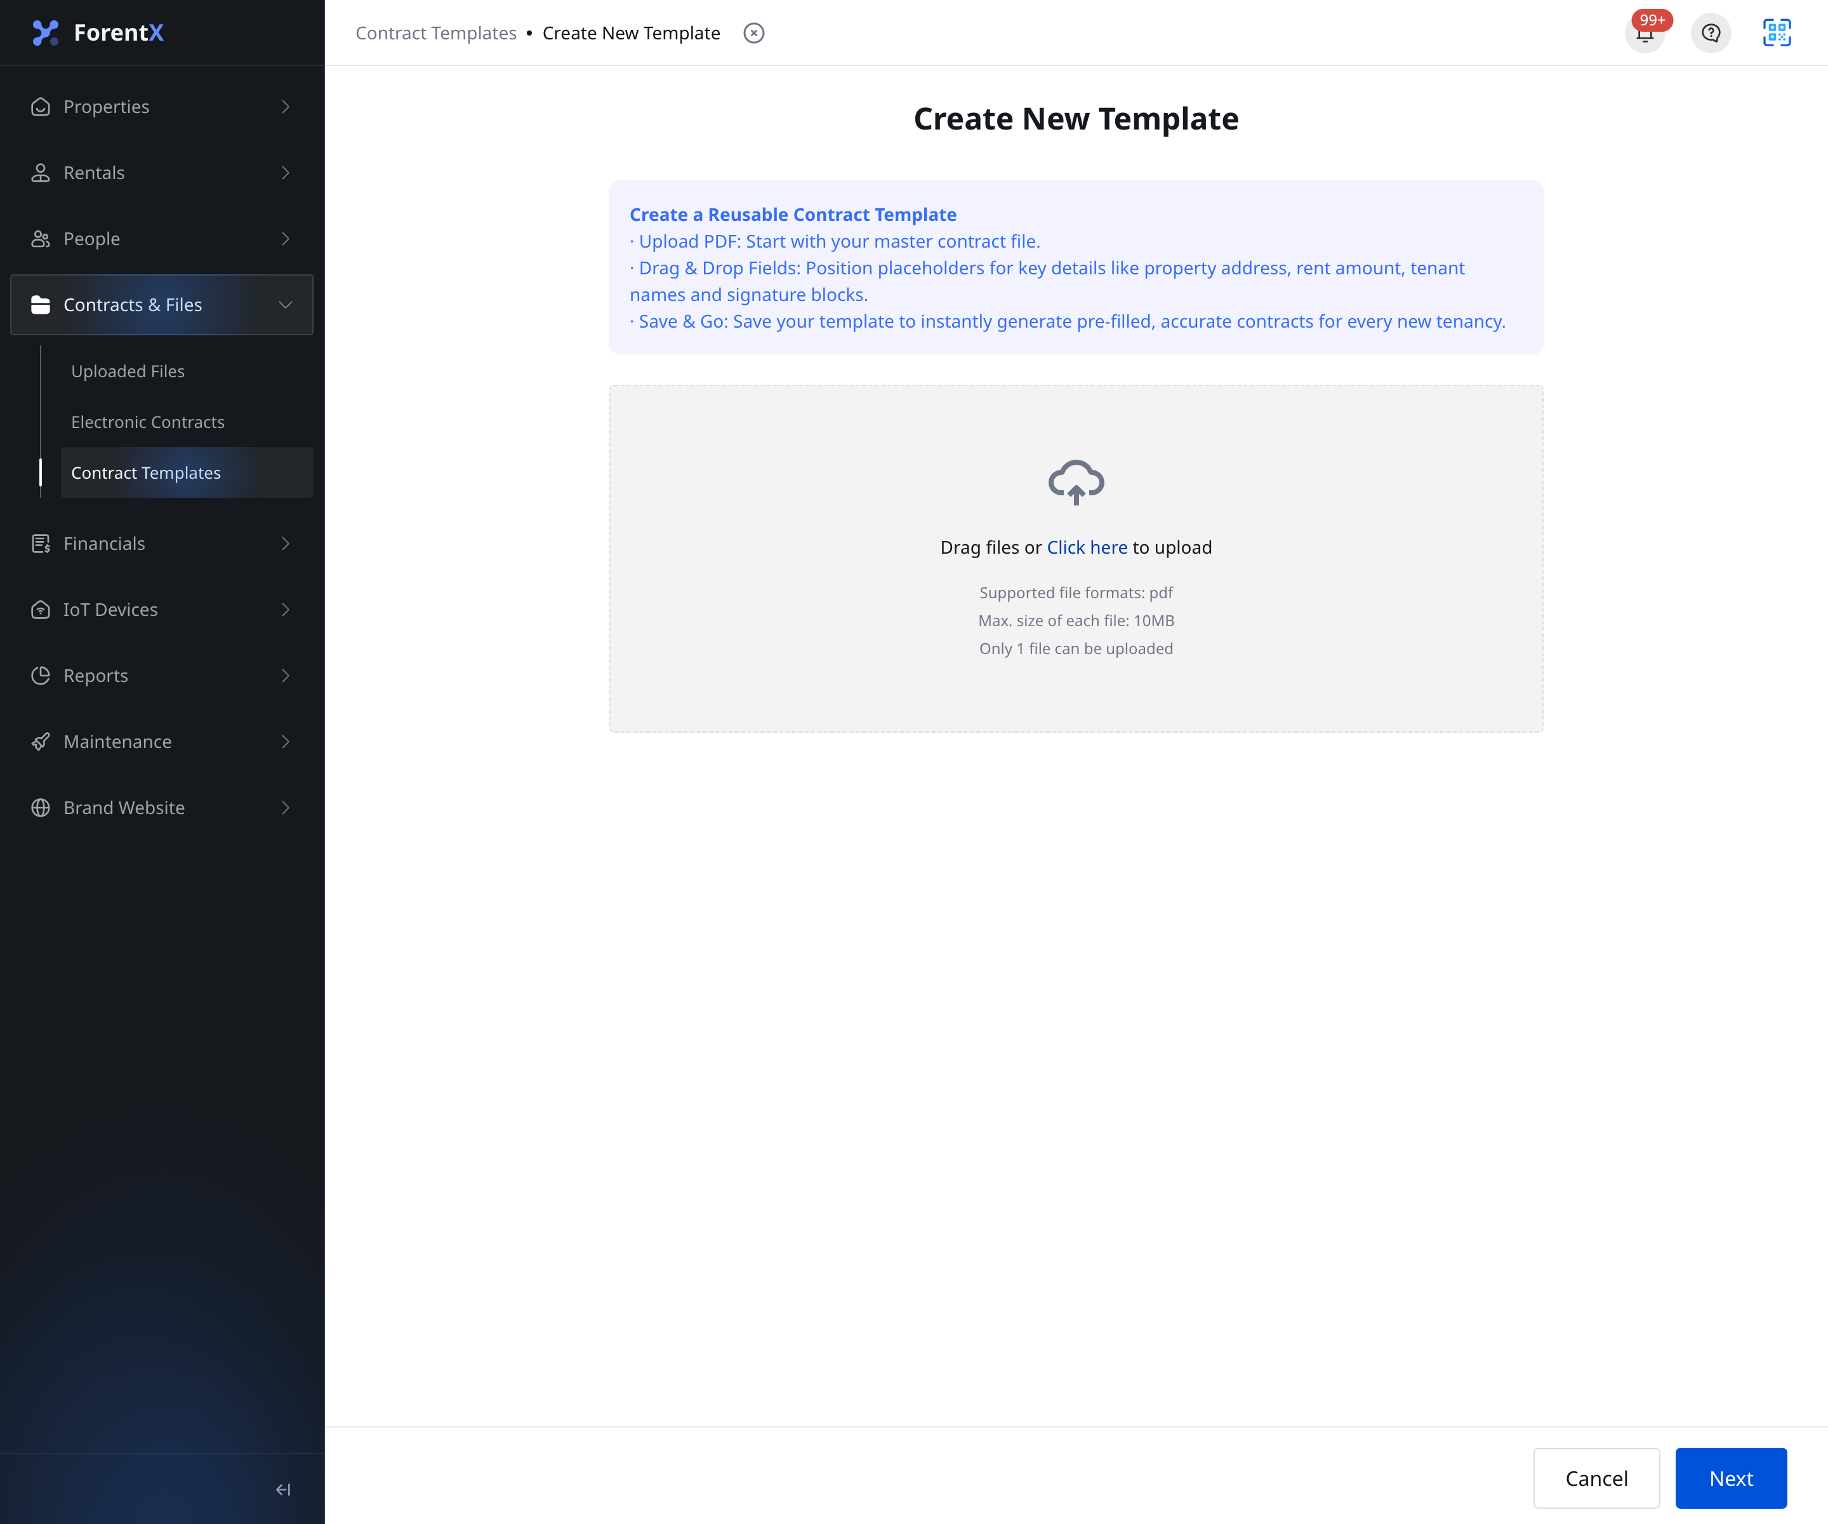The width and height of the screenshot is (1828, 1524).
Task: Collapse the Contracts & Files chevron
Action: (x=286, y=305)
